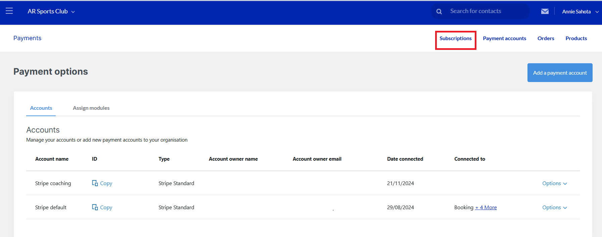Click the Account name column header
The width and height of the screenshot is (602, 237).
tap(52, 159)
